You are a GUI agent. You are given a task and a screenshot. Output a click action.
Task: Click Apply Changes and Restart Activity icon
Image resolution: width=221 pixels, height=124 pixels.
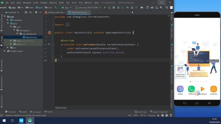pos(109,8)
